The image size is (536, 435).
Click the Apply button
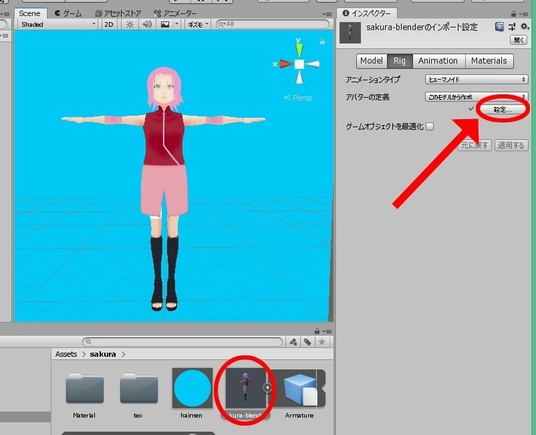[511, 145]
